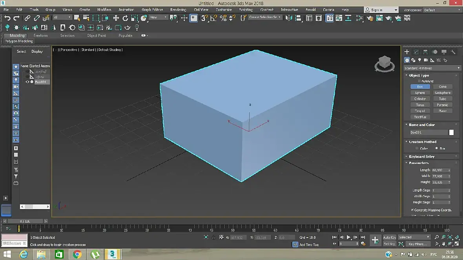Click the Sign In button
463x260 pixels.
click(381, 10)
